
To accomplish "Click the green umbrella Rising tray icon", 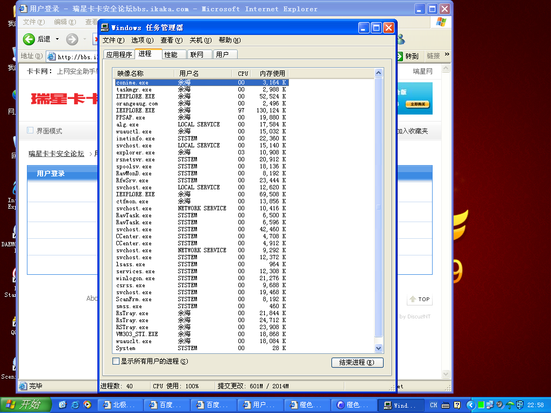I will [510, 405].
